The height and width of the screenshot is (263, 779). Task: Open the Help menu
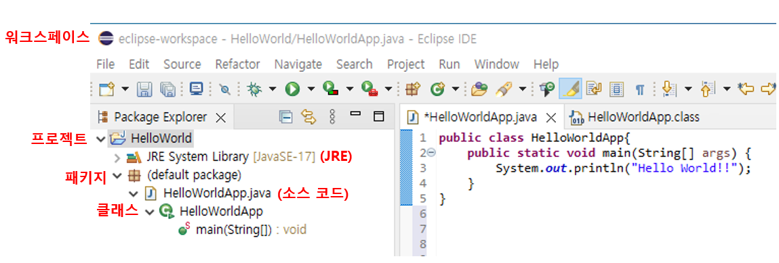click(546, 64)
